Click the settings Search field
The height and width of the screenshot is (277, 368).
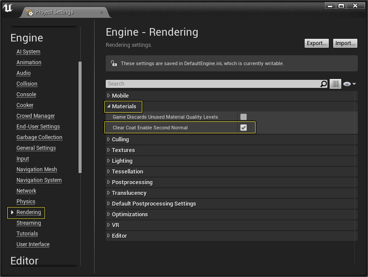212,84
